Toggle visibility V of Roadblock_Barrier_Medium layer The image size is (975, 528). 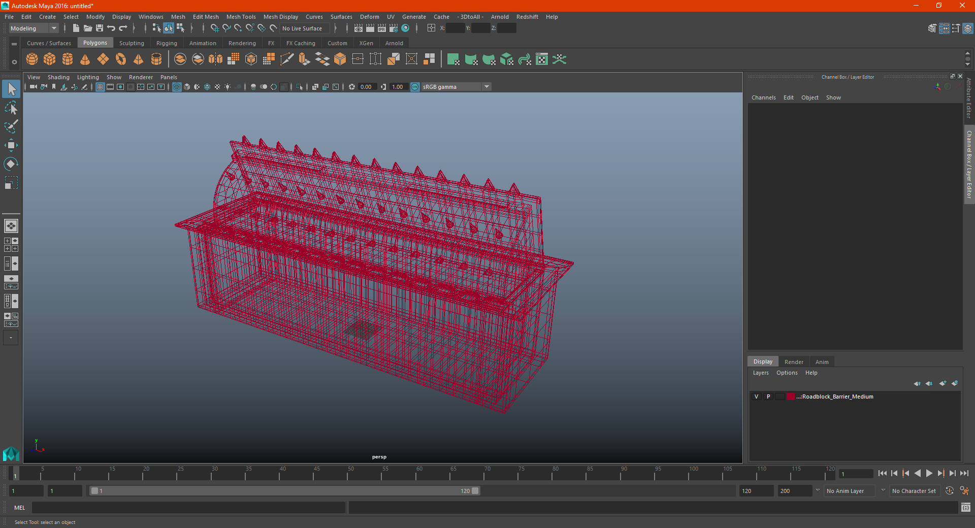pos(756,397)
